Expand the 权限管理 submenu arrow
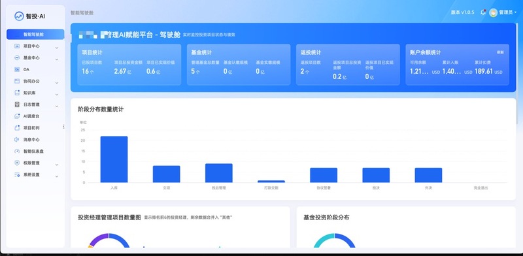This screenshot has width=523, height=256. (x=57, y=165)
